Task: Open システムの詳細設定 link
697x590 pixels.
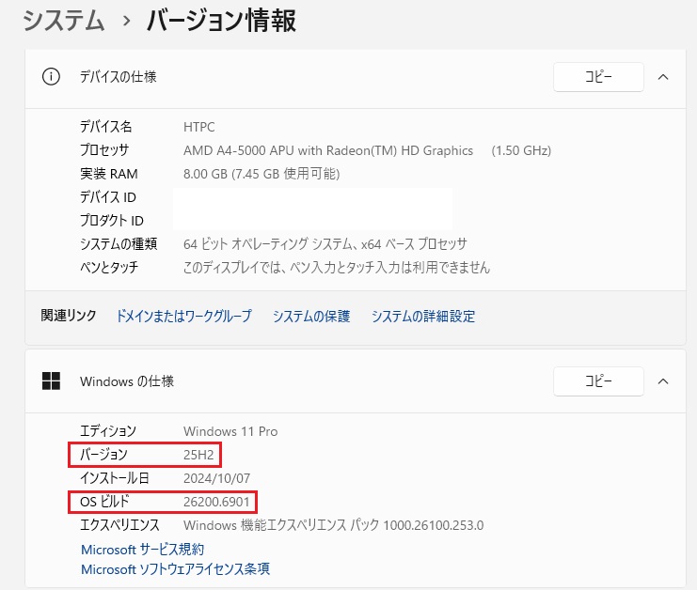Action: click(423, 316)
